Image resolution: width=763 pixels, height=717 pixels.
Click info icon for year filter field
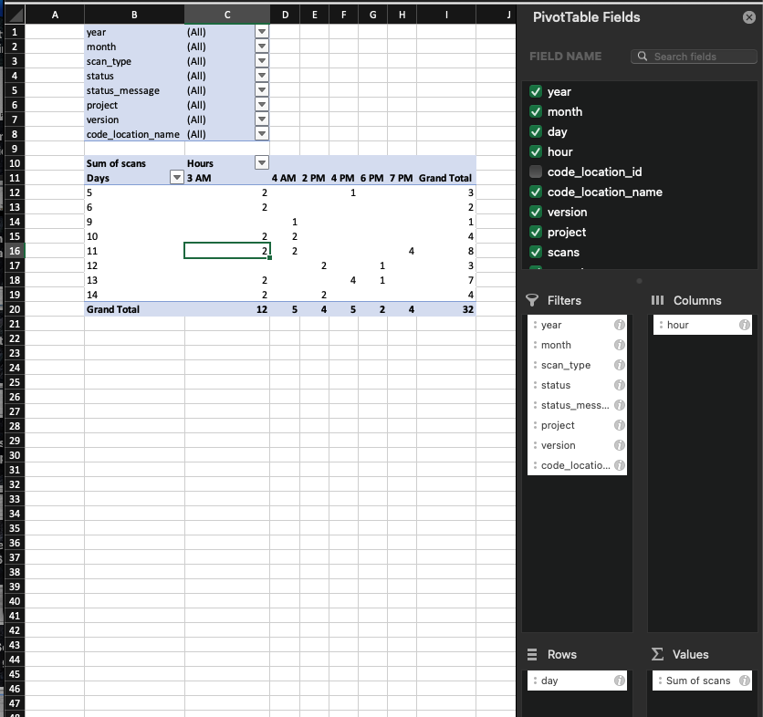coord(619,325)
